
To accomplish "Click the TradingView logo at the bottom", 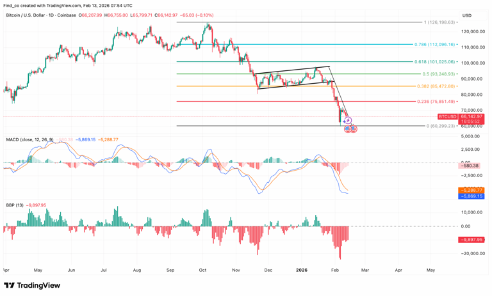I will (32, 285).
